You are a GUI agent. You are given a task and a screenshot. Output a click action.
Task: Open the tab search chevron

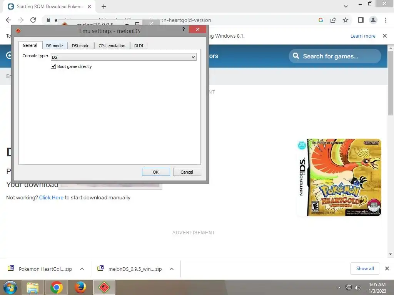point(346,7)
